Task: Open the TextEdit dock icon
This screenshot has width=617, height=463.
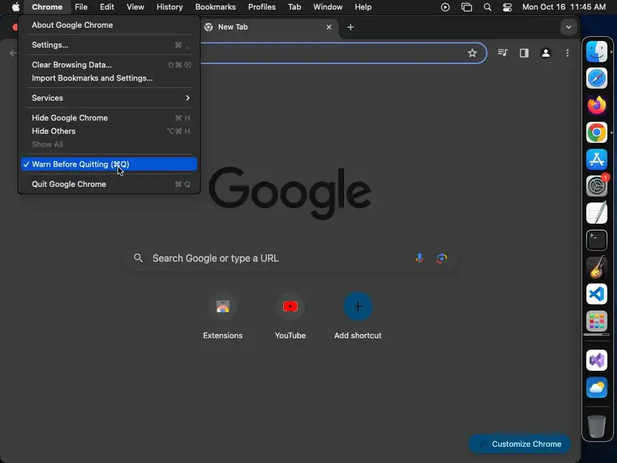Action: [x=597, y=213]
